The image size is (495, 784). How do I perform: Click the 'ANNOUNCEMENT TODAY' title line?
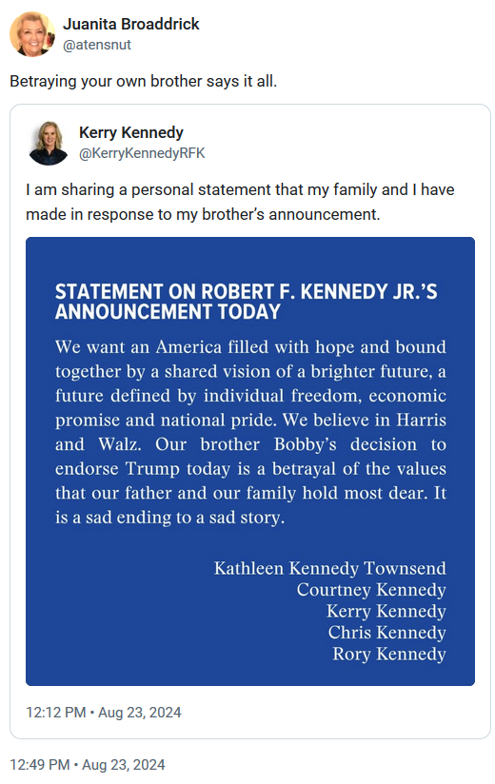coord(168,312)
